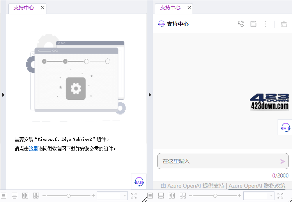Click the AI headset logo beside 支持中心 title
292x202 pixels.
161,24
